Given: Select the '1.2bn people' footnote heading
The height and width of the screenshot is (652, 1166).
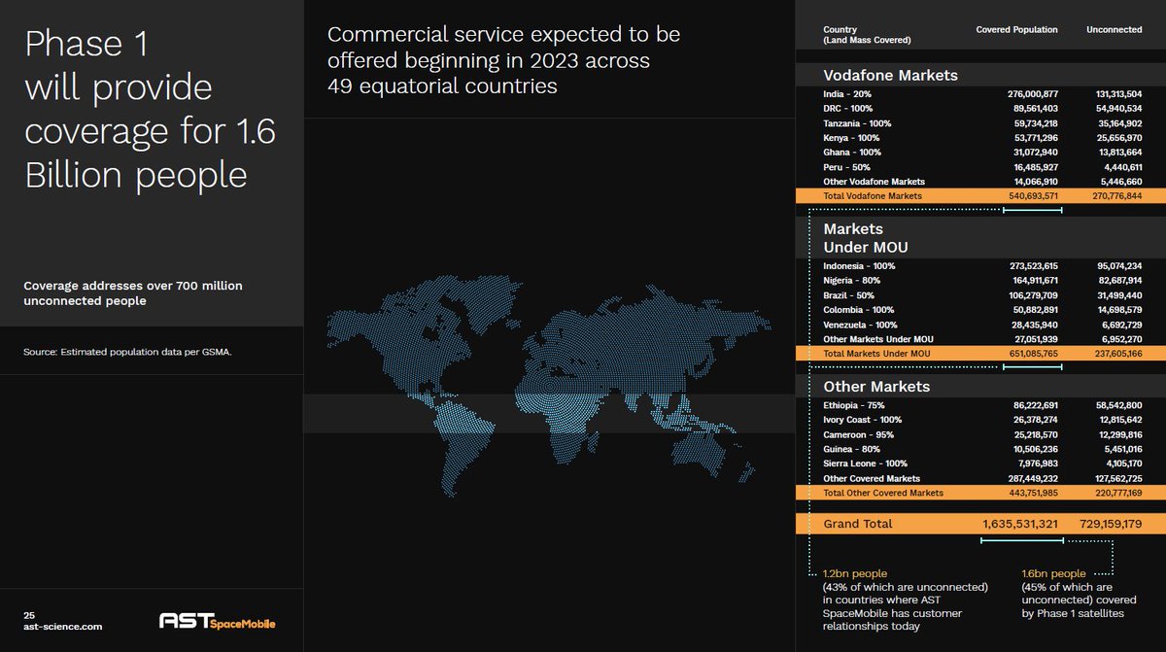Looking at the screenshot, I should [855, 573].
